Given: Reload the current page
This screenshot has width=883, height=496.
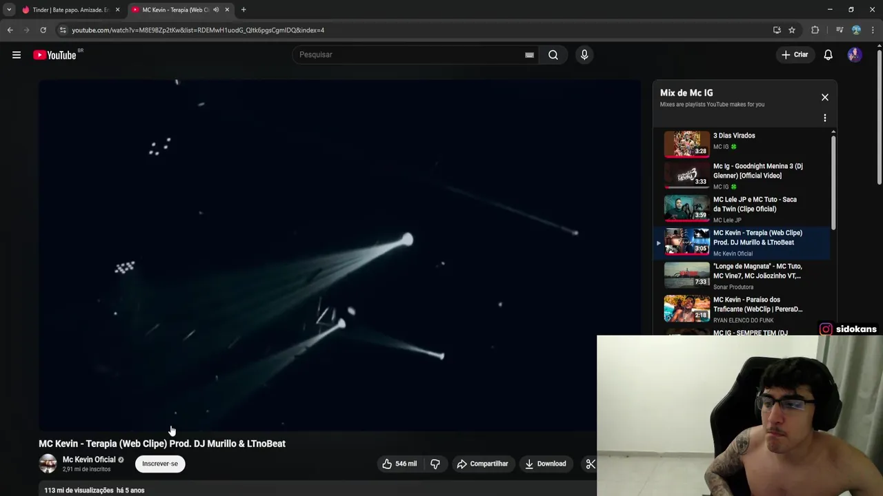Looking at the screenshot, I should click(43, 30).
